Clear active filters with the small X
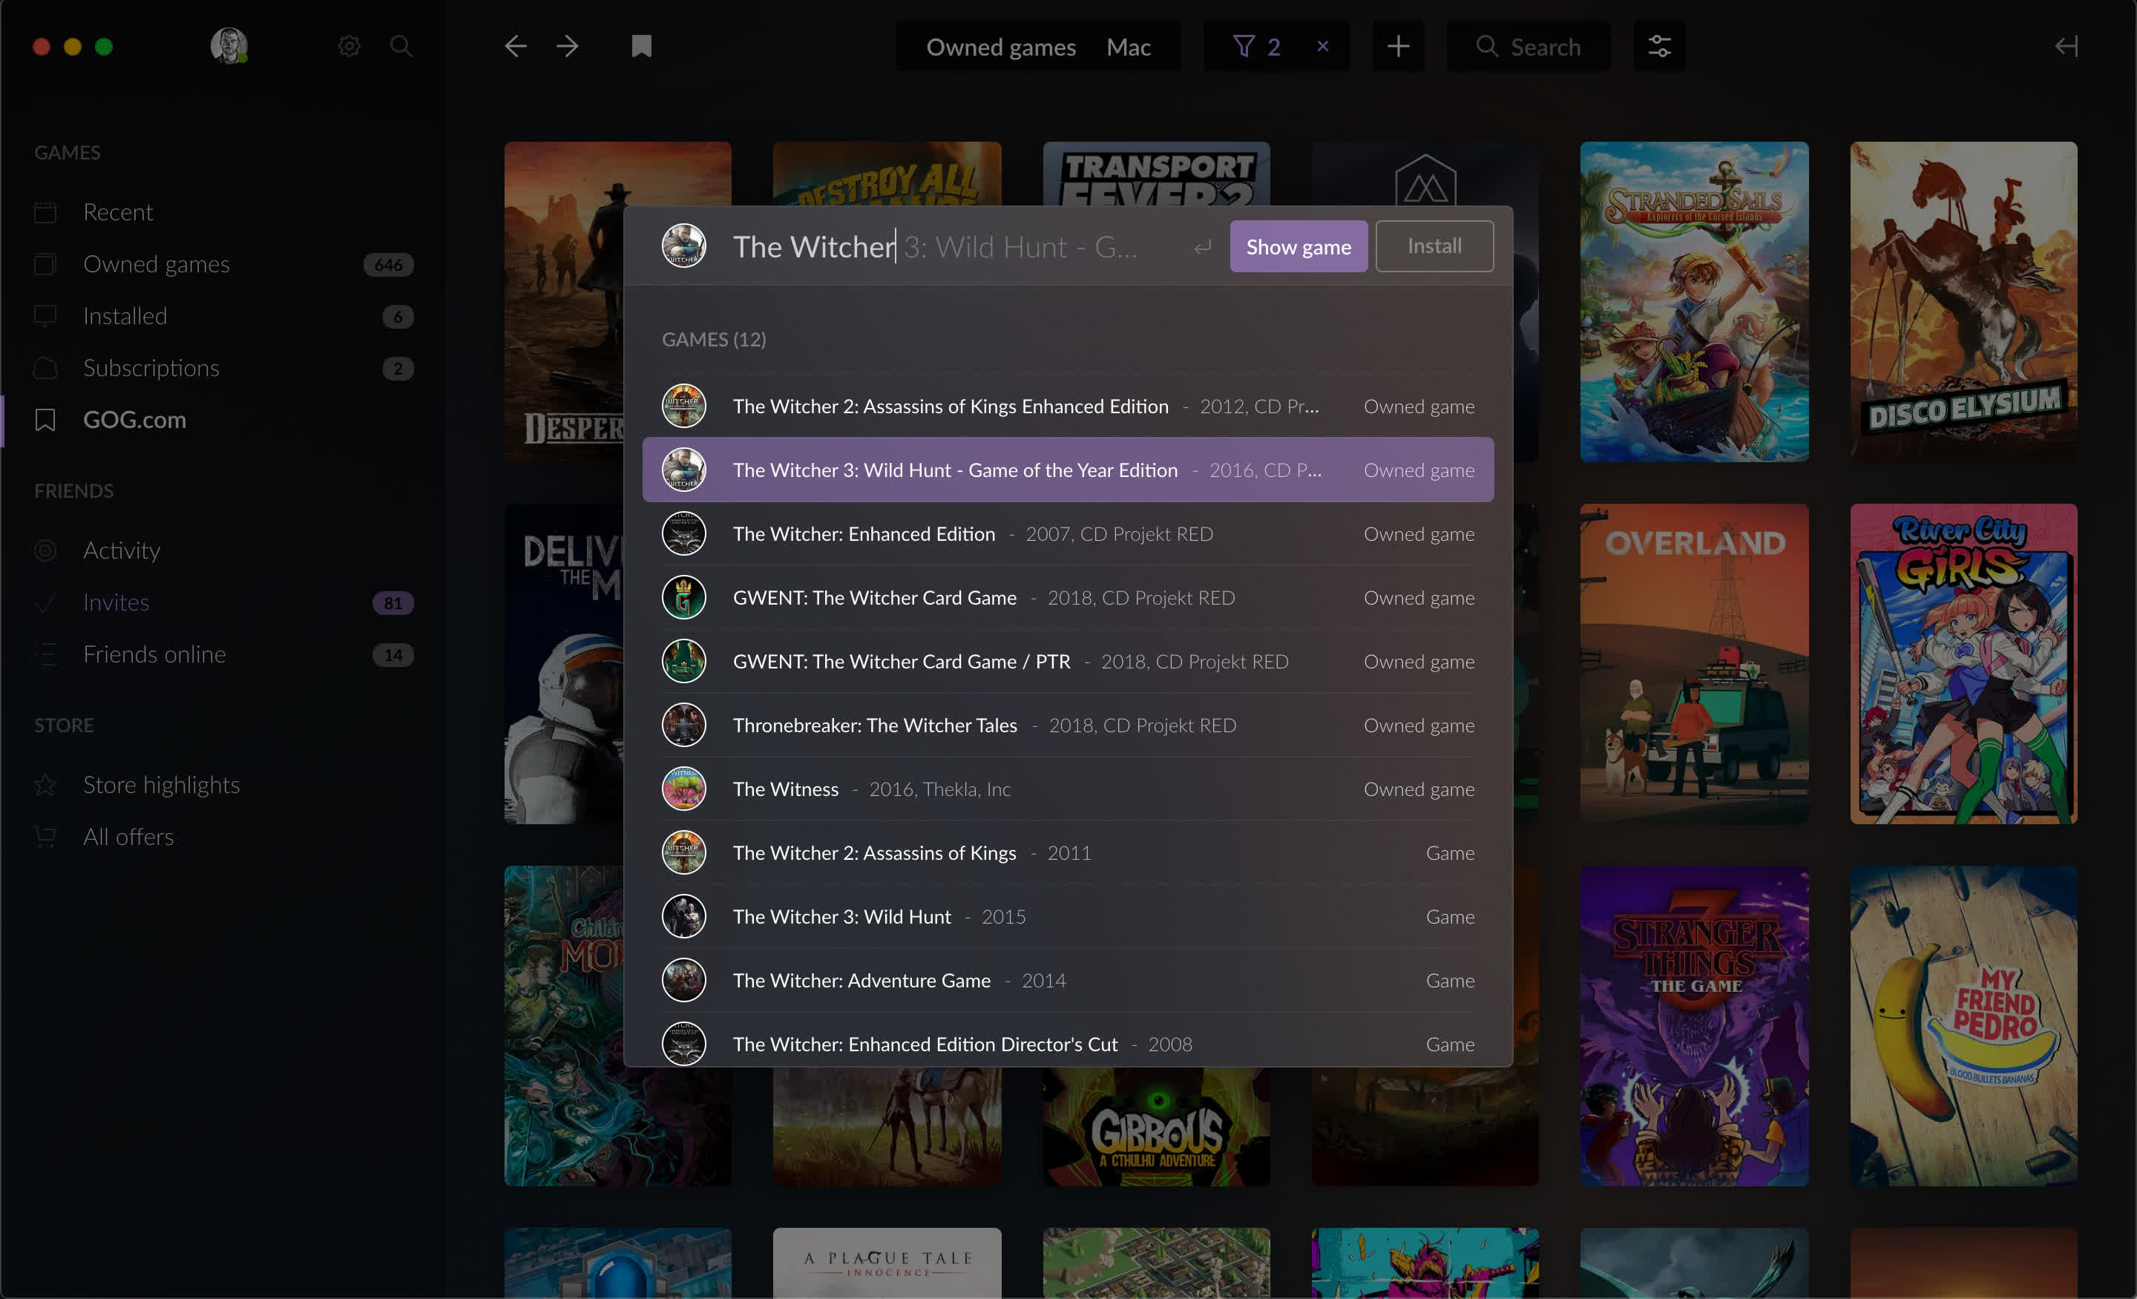Image resolution: width=2137 pixels, height=1299 pixels. point(1322,46)
